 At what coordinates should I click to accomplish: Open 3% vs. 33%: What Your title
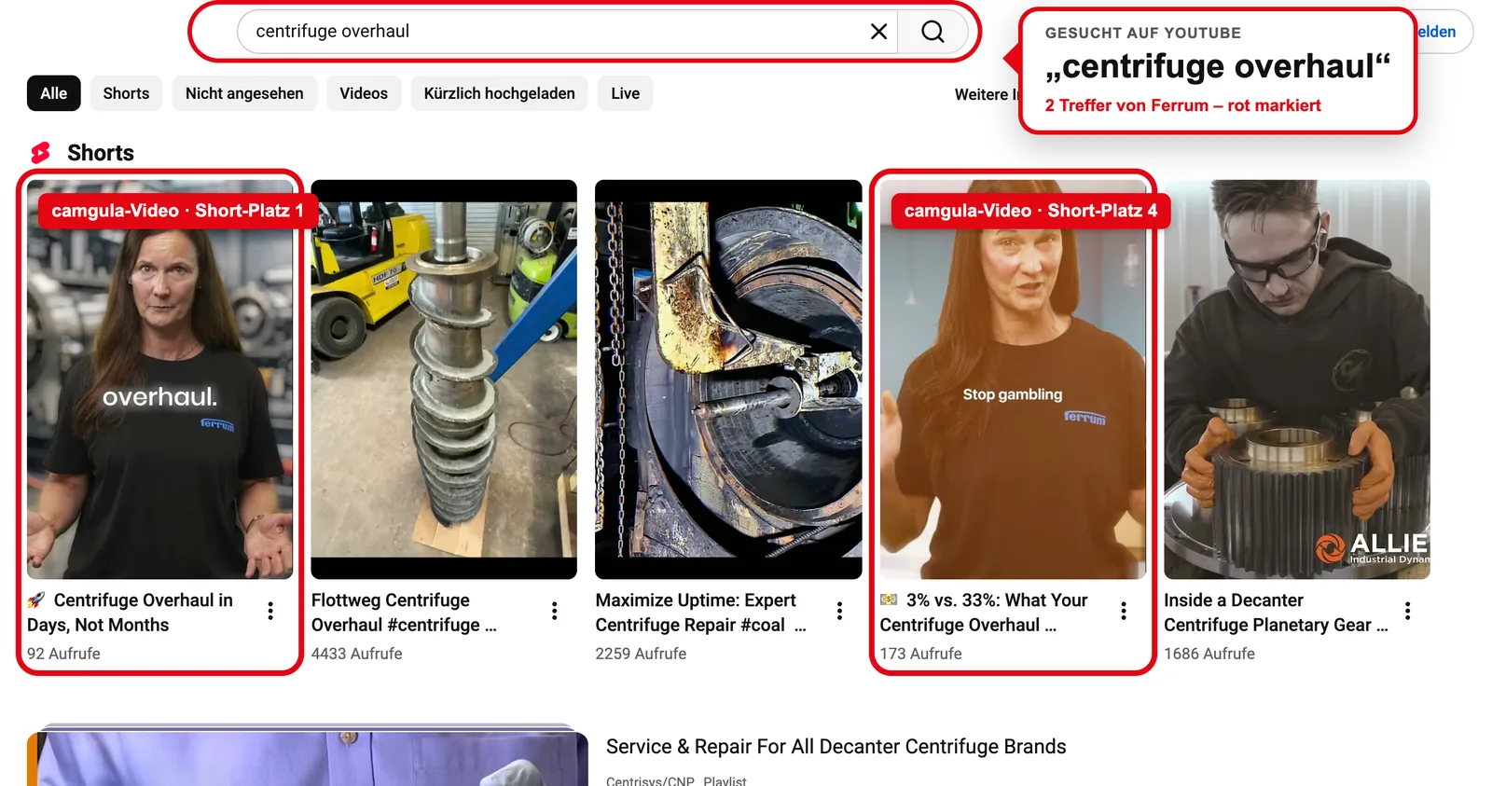pos(984,613)
